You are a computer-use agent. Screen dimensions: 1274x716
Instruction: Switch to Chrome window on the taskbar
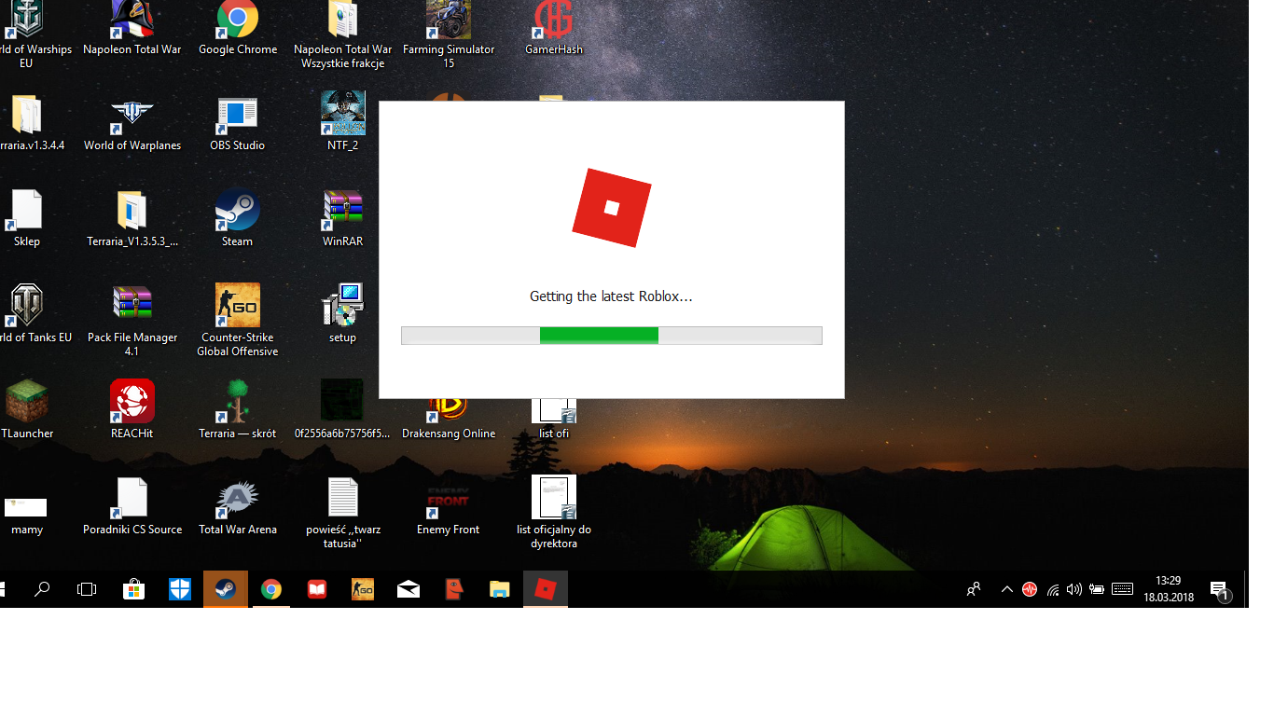click(271, 589)
